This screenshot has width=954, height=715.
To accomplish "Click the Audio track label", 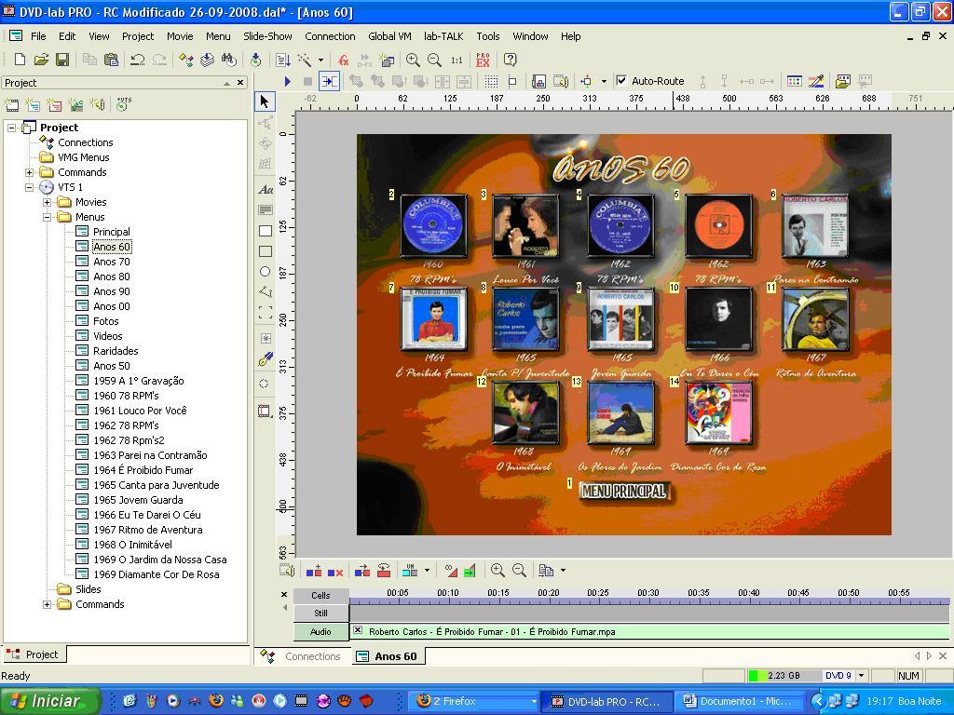I will [x=320, y=632].
